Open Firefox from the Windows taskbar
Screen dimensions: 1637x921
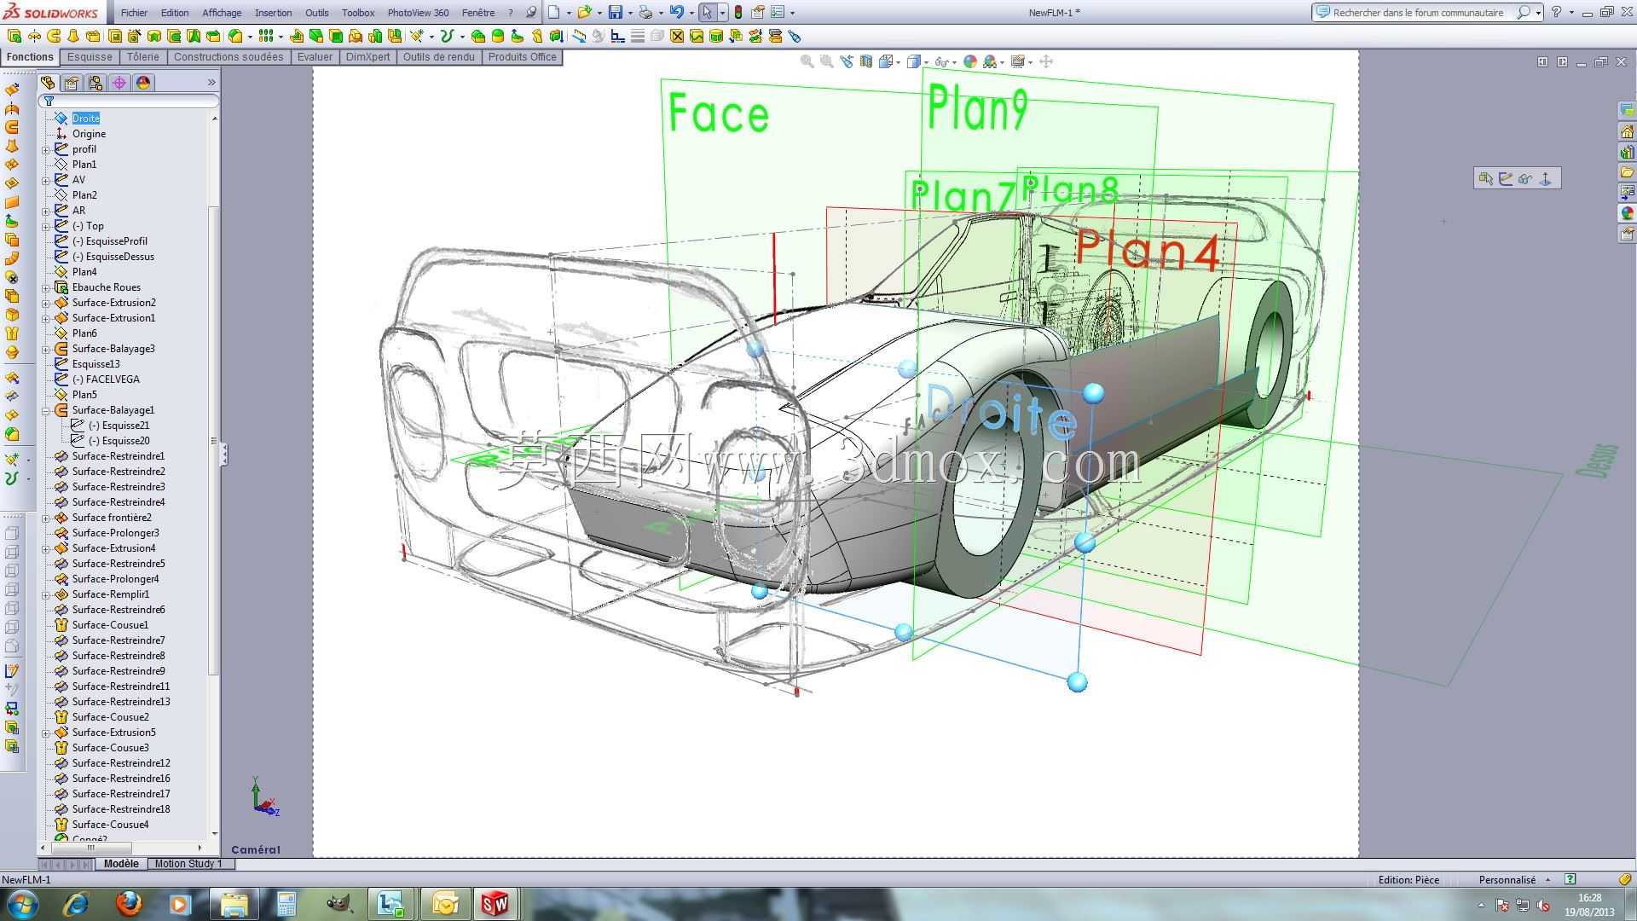point(129,903)
